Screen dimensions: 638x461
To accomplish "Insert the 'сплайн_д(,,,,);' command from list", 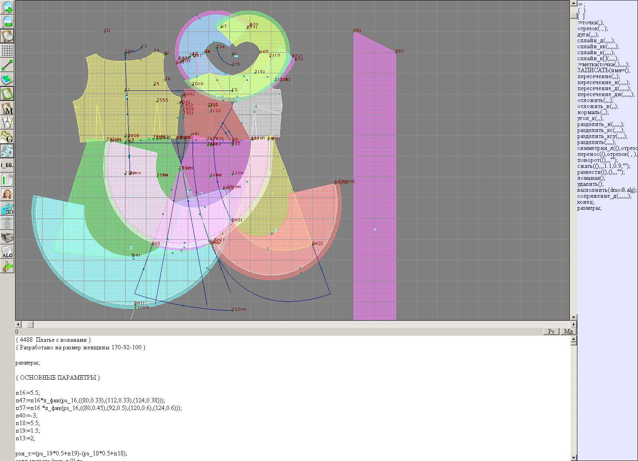I will point(596,41).
